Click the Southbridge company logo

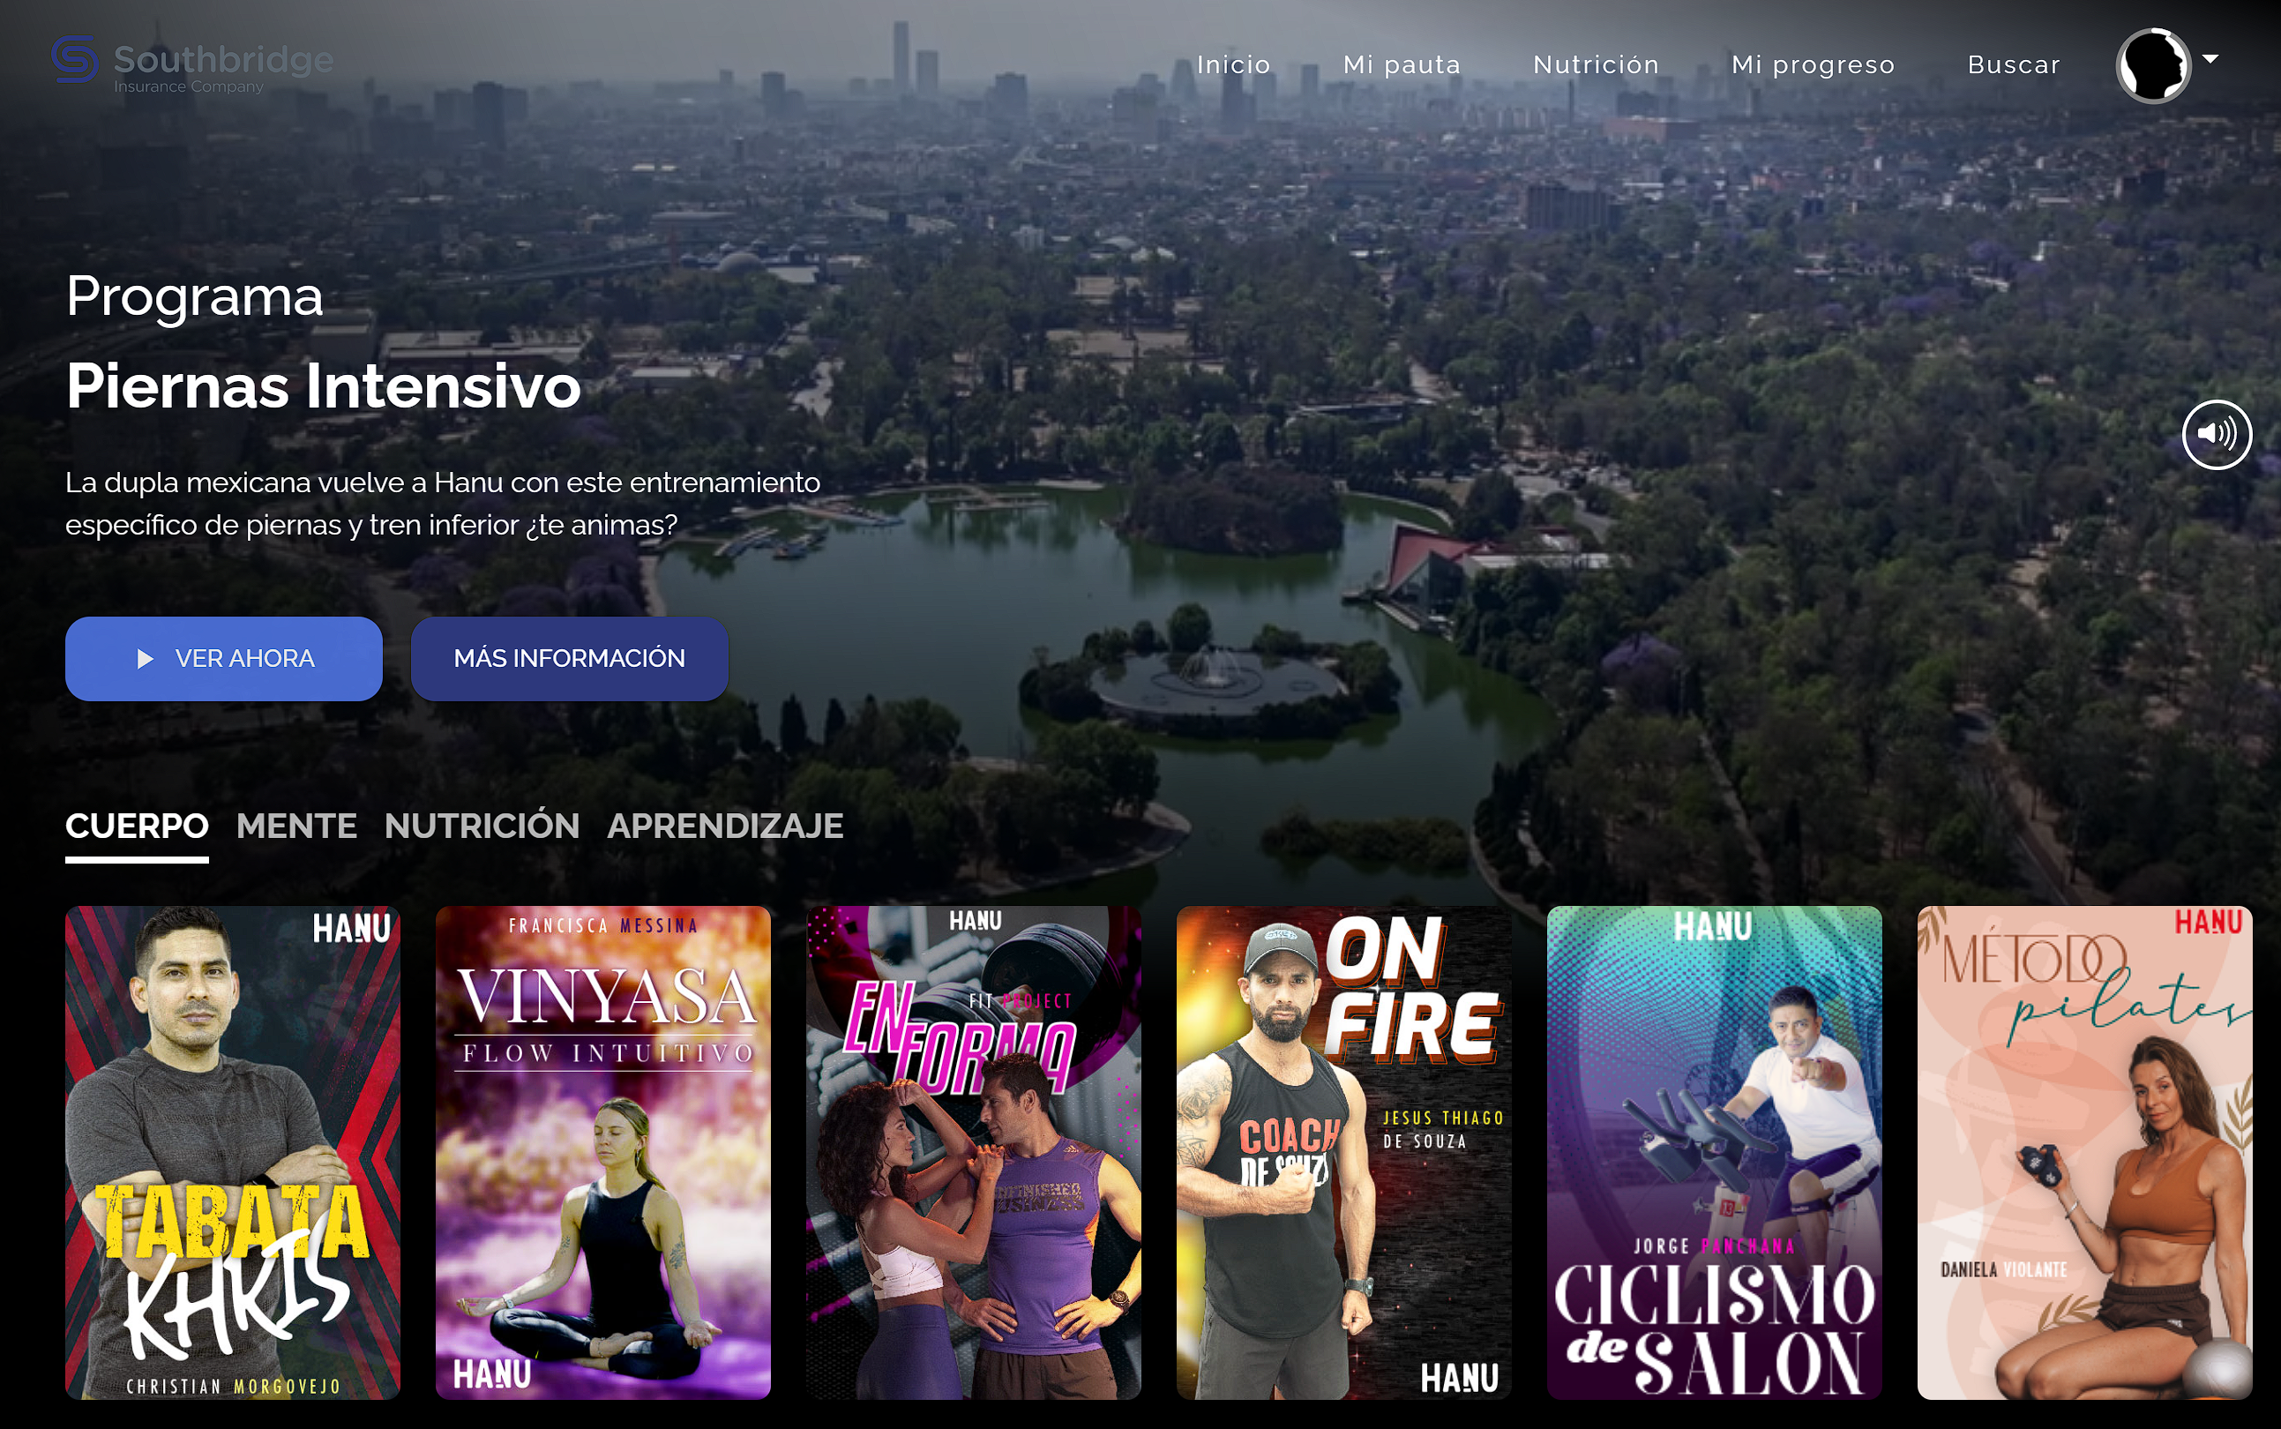click(x=189, y=64)
